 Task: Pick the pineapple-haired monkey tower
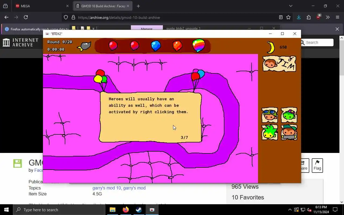point(270,132)
